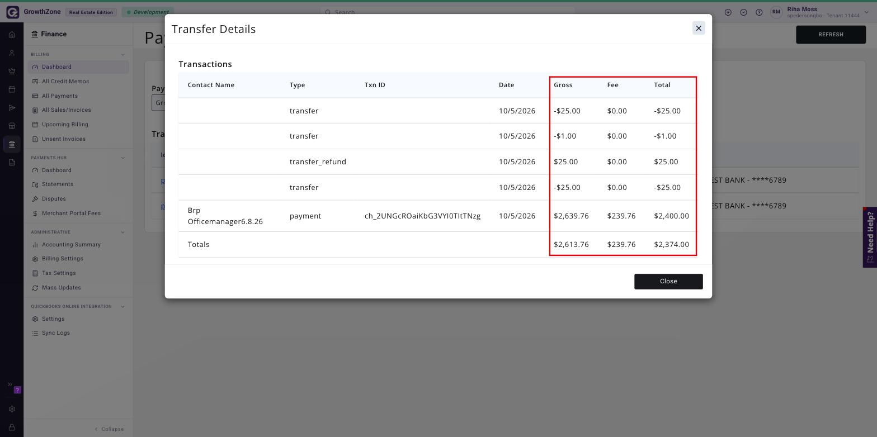Click the REFRESH button behind dialog
Screen dimensions: 877x437
[831, 35]
